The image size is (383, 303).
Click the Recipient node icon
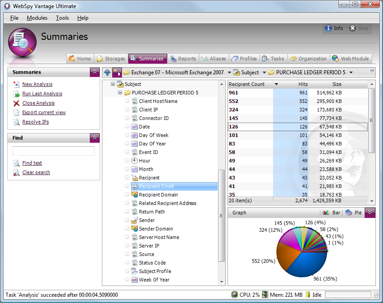click(x=135, y=178)
